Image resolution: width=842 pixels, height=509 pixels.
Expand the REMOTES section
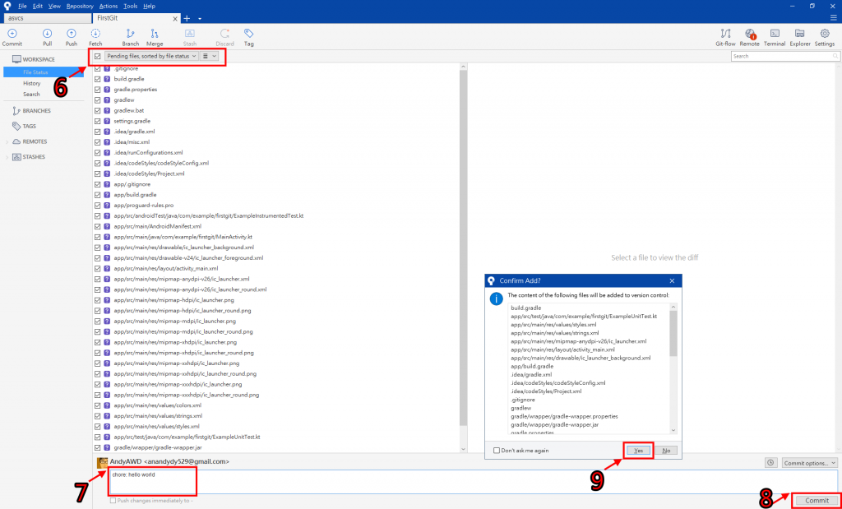(7, 141)
